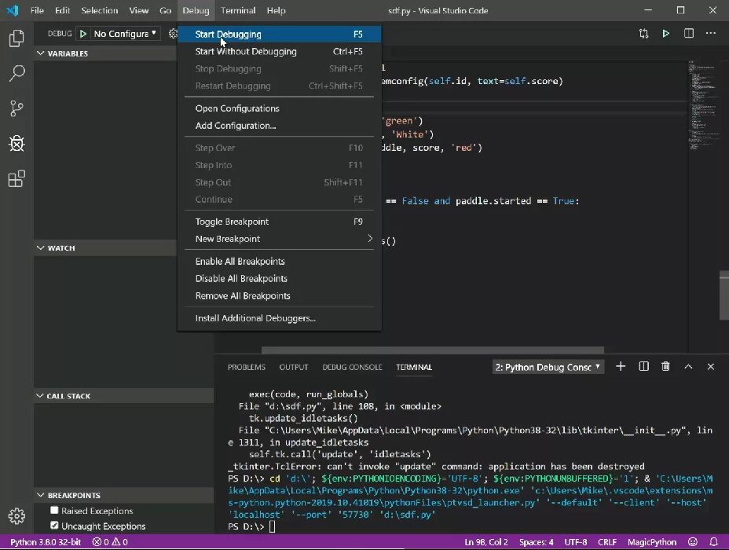Open the Python Debug Console dropdown
The width and height of the screenshot is (729, 550).
click(548, 366)
